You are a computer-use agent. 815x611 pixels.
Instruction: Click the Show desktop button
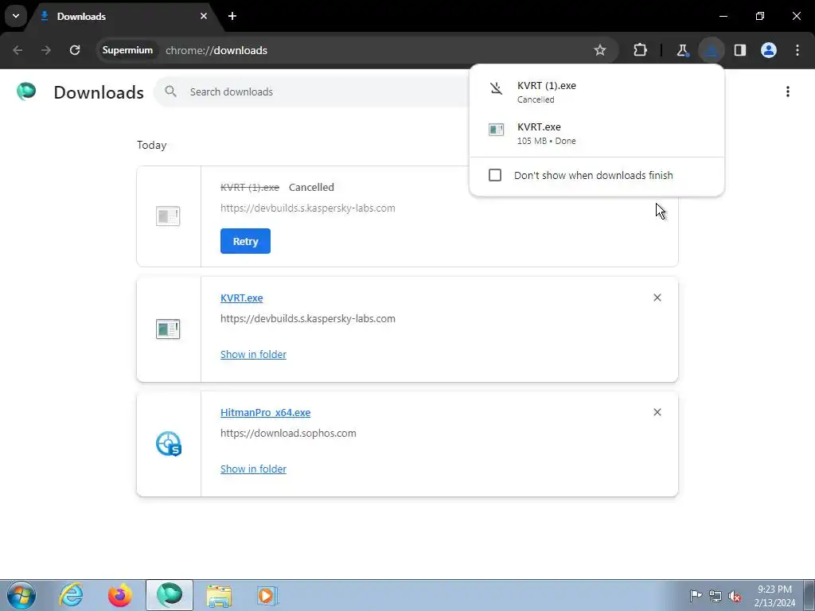coord(809,595)
